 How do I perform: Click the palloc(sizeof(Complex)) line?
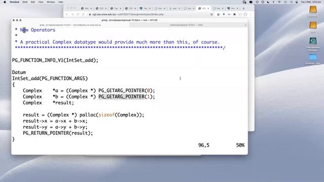coord(84,115)
